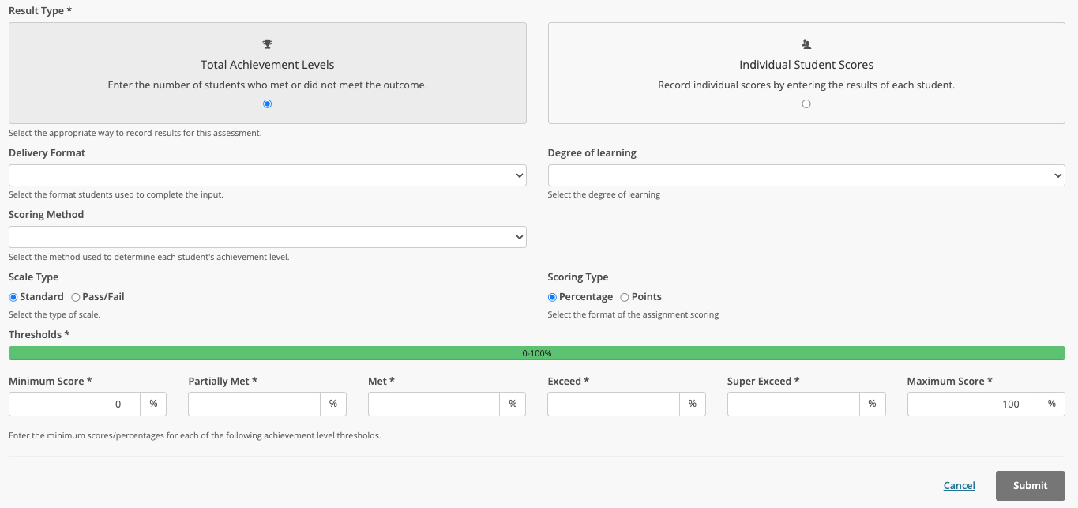Click the Exceed threshold input field
Screen dimensions: 1078x508
(614, 404)
